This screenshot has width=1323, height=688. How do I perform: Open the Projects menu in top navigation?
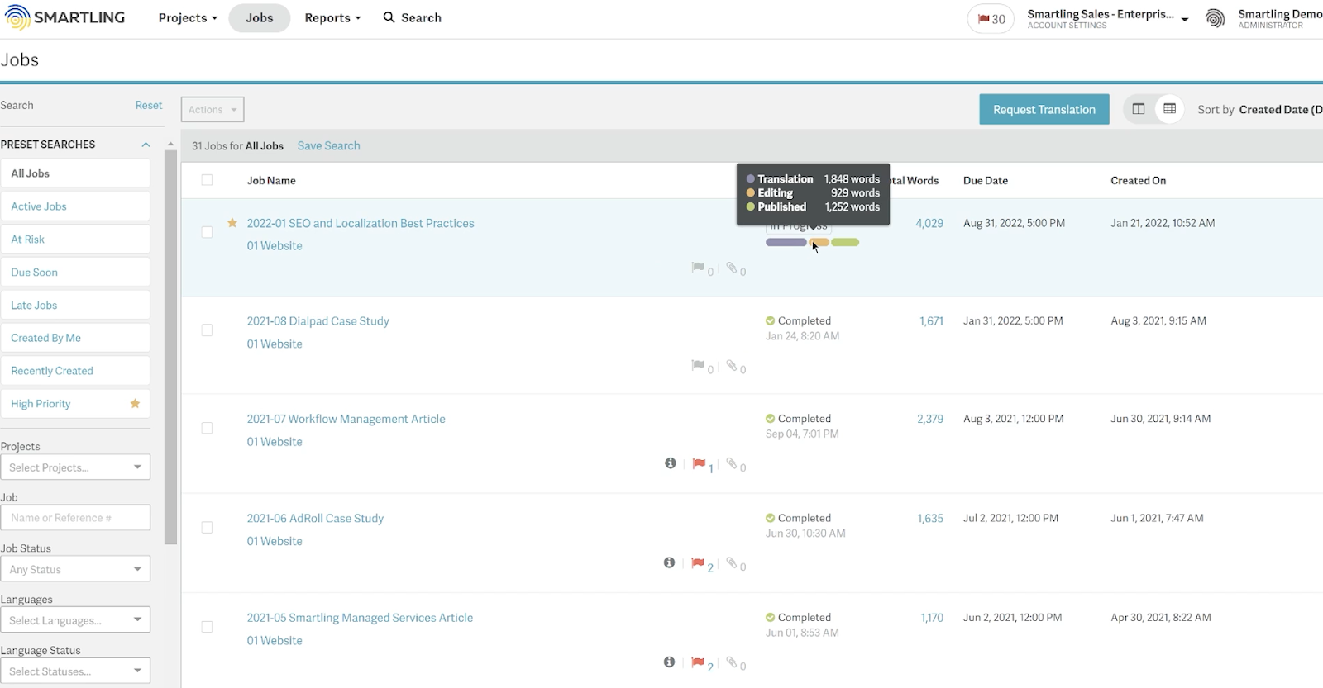coord(188,18)
